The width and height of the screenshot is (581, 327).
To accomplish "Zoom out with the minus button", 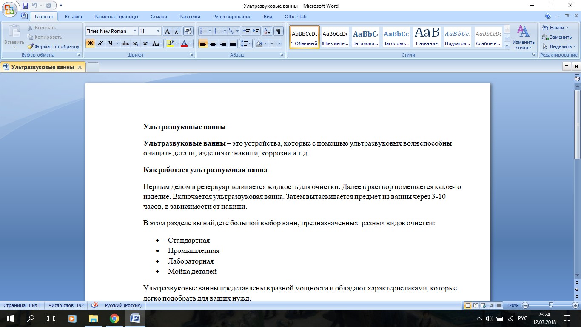I will click(x=525, y=305).
